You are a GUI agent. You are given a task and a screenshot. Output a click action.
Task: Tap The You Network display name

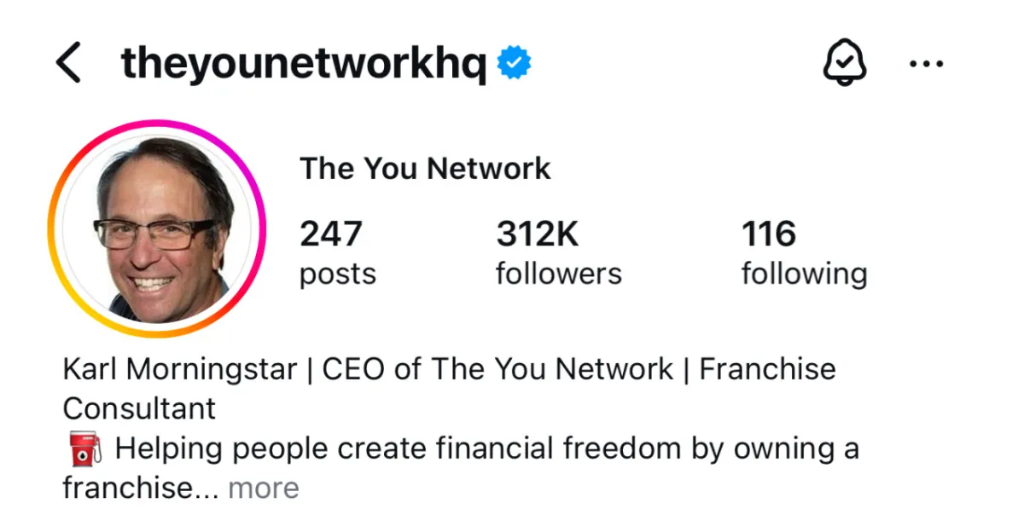click(425, 169)
